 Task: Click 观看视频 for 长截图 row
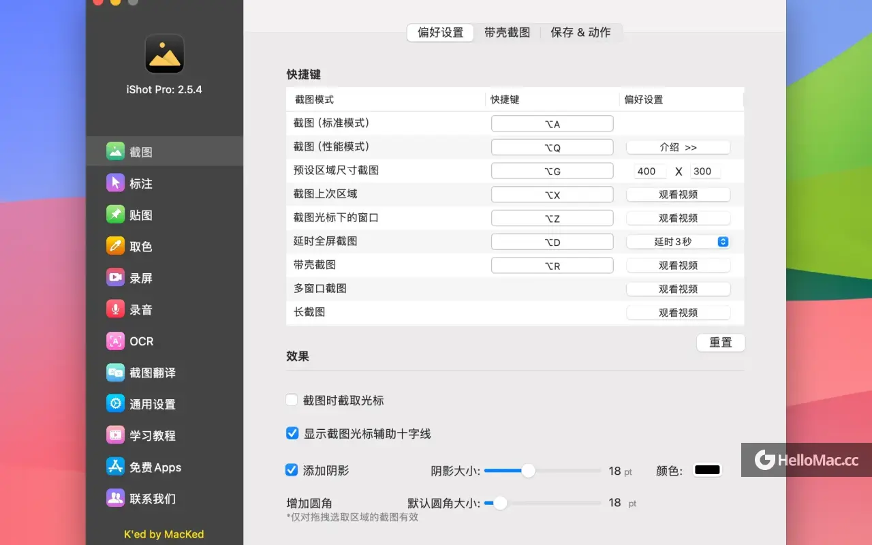(x=679, y=313)
